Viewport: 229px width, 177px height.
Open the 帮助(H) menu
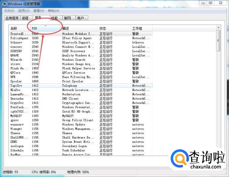[54, 11]
